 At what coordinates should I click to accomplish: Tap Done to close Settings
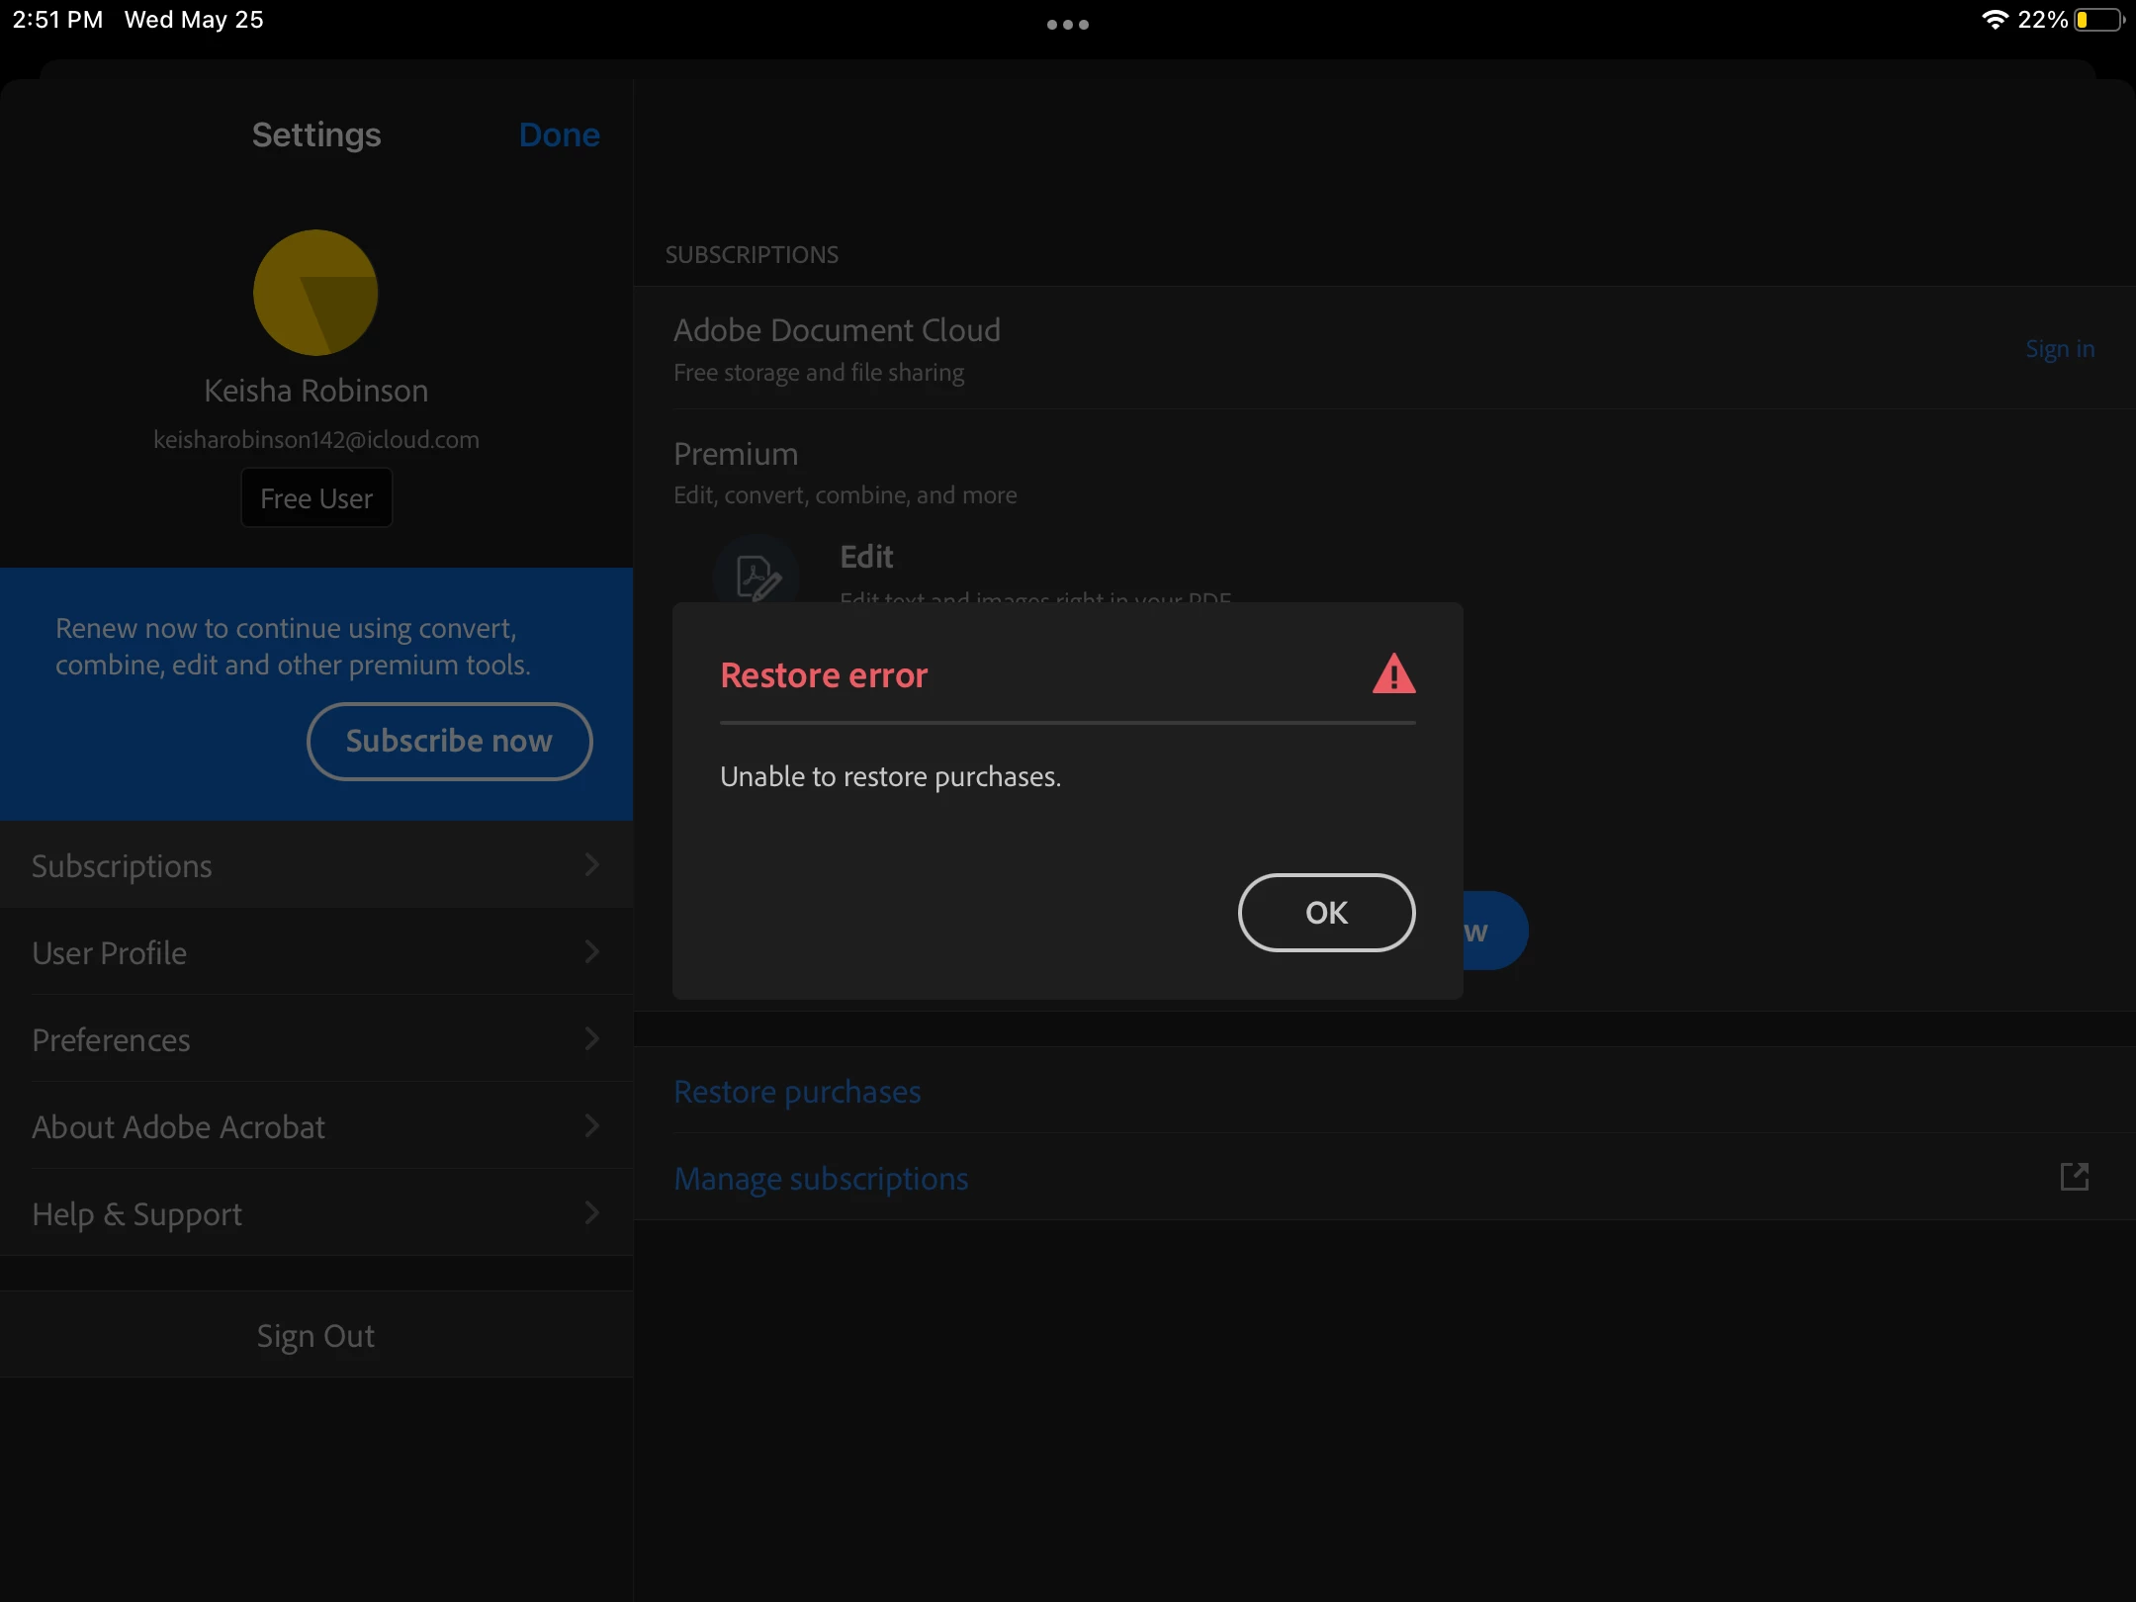coord(559,134)
